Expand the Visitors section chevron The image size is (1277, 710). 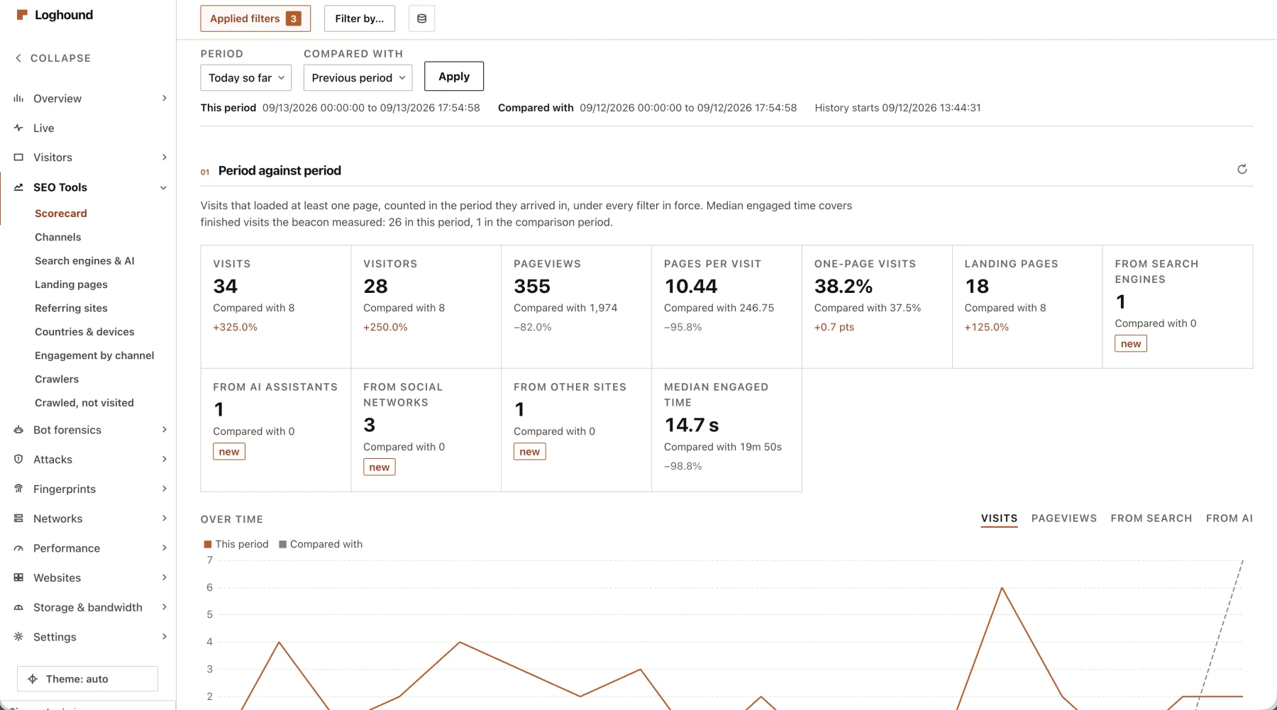point(165,157)
